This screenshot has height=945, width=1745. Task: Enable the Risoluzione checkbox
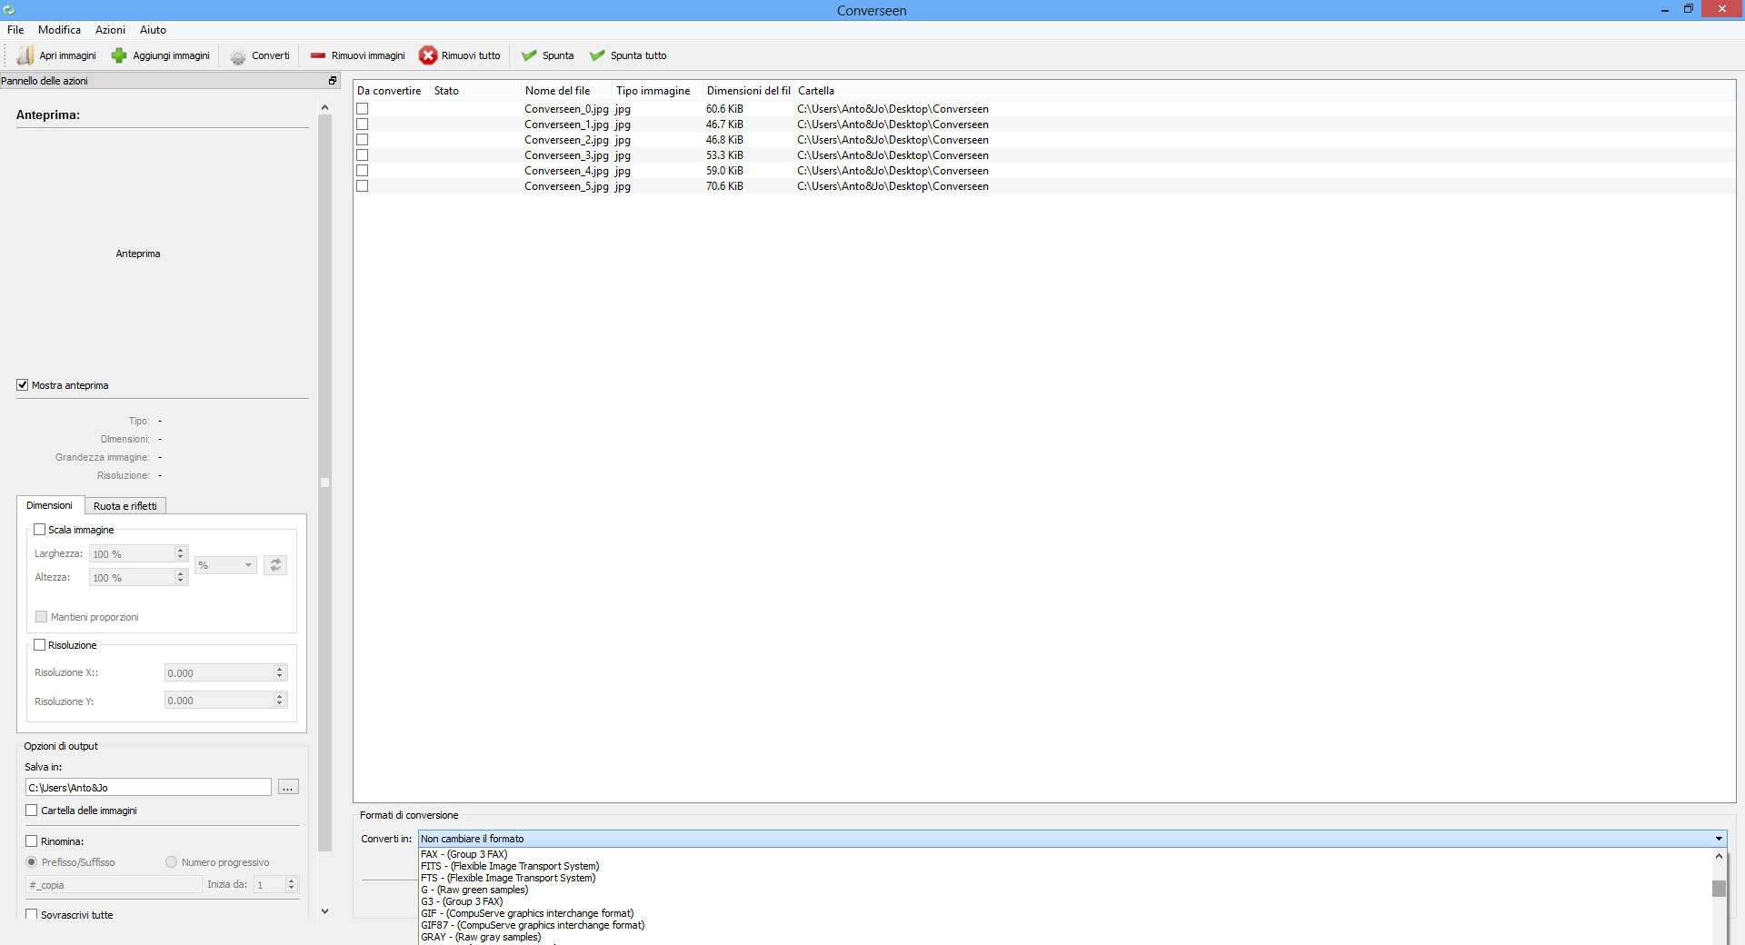[40, 645]
